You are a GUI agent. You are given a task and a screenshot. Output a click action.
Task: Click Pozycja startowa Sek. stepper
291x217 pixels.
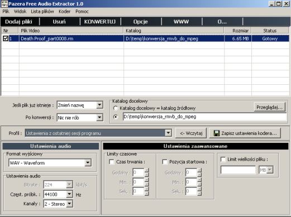coord(199,191)
